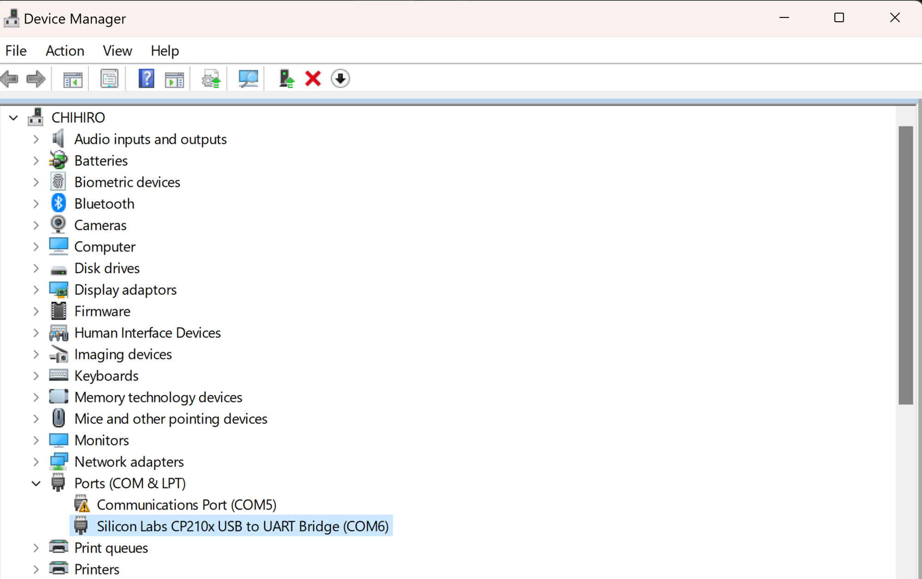The height and width of the screenshot is (579, 922).
Task: Select the Human Interface Devices item
Action: [148, 333]
